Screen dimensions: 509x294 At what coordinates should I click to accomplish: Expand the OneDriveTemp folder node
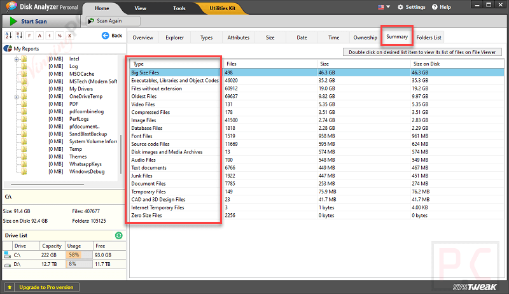pyautogui.click(x=17, y=97)
